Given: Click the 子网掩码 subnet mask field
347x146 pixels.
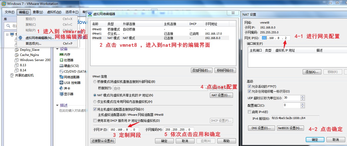Looking at the screenshot, I should pyautogui.click(x=179, y=130).
